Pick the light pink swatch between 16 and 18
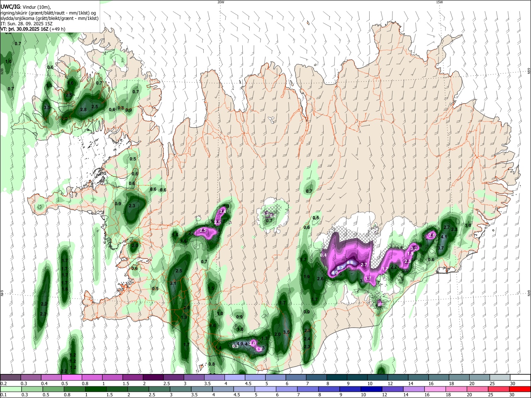The height and width of the screenshot is (398, 531). [435, 389]
